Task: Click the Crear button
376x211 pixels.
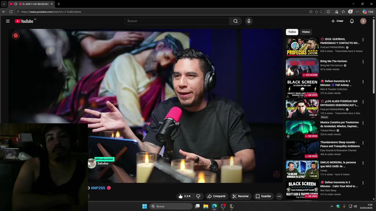Action: (x=337, y=21)
